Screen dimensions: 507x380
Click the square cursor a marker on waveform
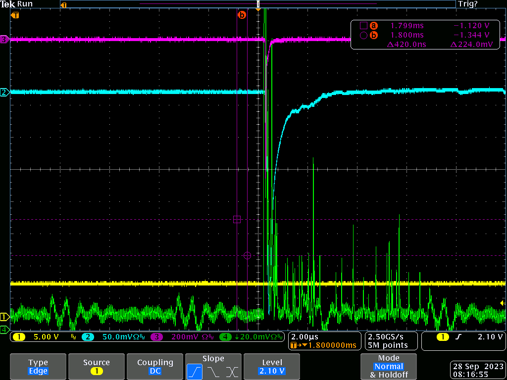pos(237,219)
